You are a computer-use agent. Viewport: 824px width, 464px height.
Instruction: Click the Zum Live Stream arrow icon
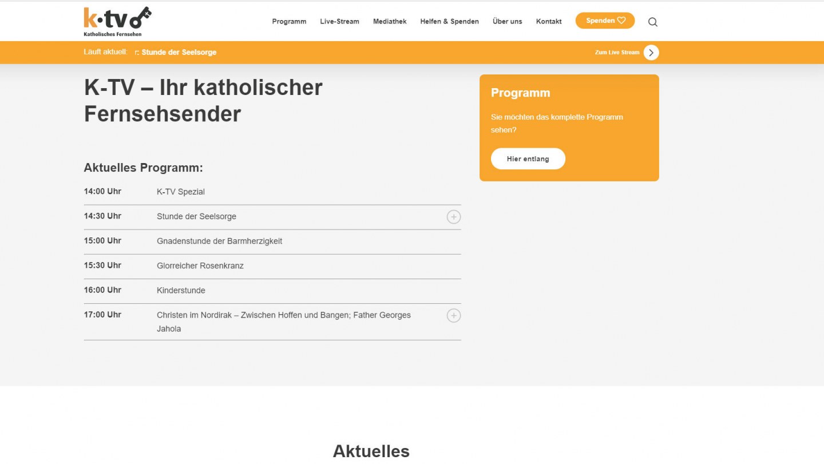pyautogui.click(x=651, y=53)
